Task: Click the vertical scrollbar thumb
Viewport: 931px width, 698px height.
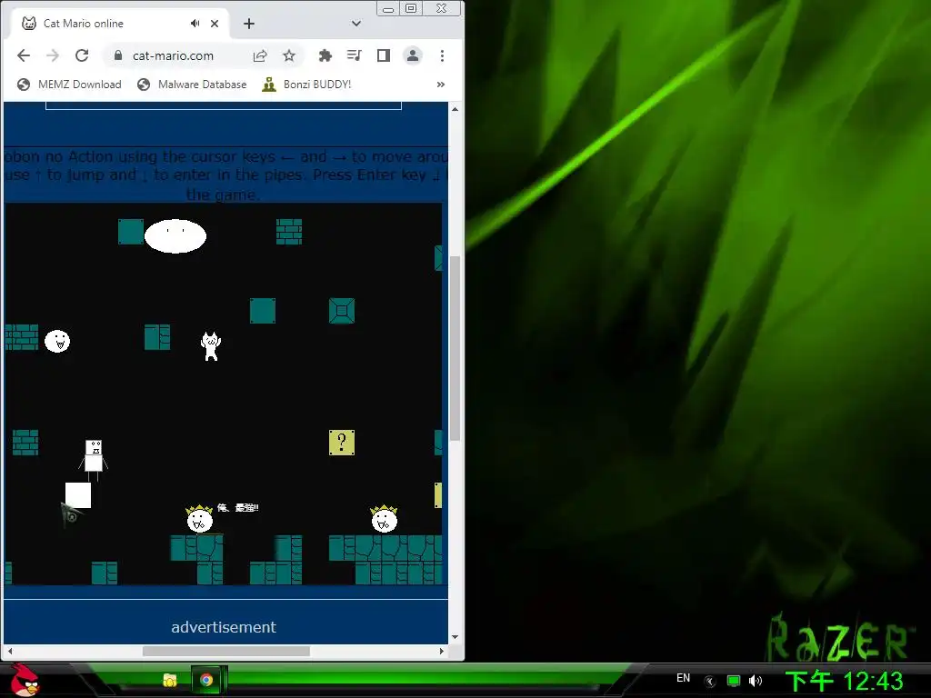Action: pos(455,348)
